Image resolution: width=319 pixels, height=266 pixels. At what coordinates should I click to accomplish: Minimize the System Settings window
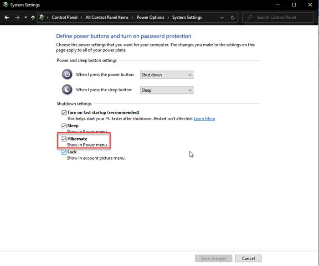click(x=278, y=5)
